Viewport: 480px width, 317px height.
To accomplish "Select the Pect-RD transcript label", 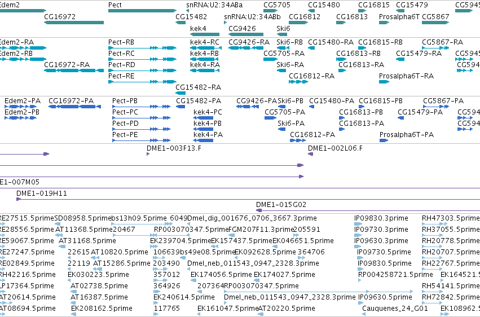I will pos(121,64).
